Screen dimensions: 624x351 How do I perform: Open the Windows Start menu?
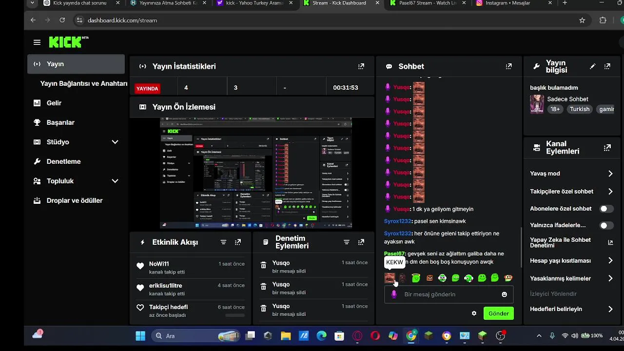coord(140,336)
